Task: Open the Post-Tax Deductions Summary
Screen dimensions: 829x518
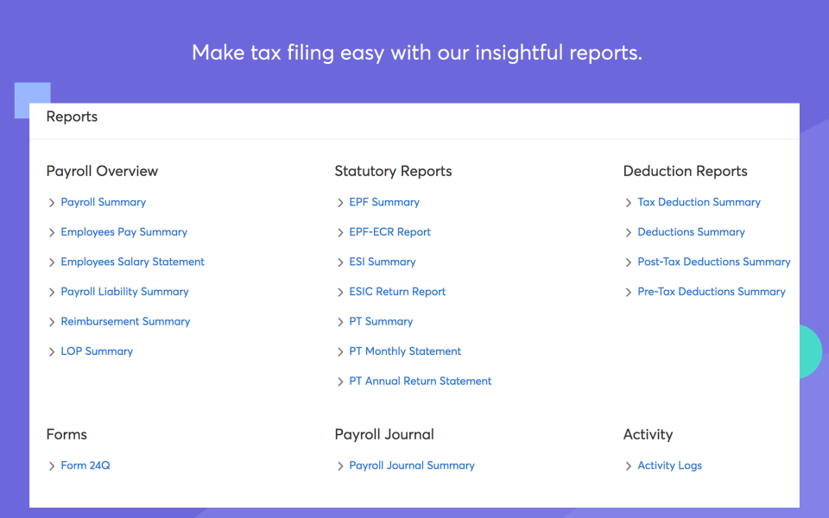Action: [714, 262]
